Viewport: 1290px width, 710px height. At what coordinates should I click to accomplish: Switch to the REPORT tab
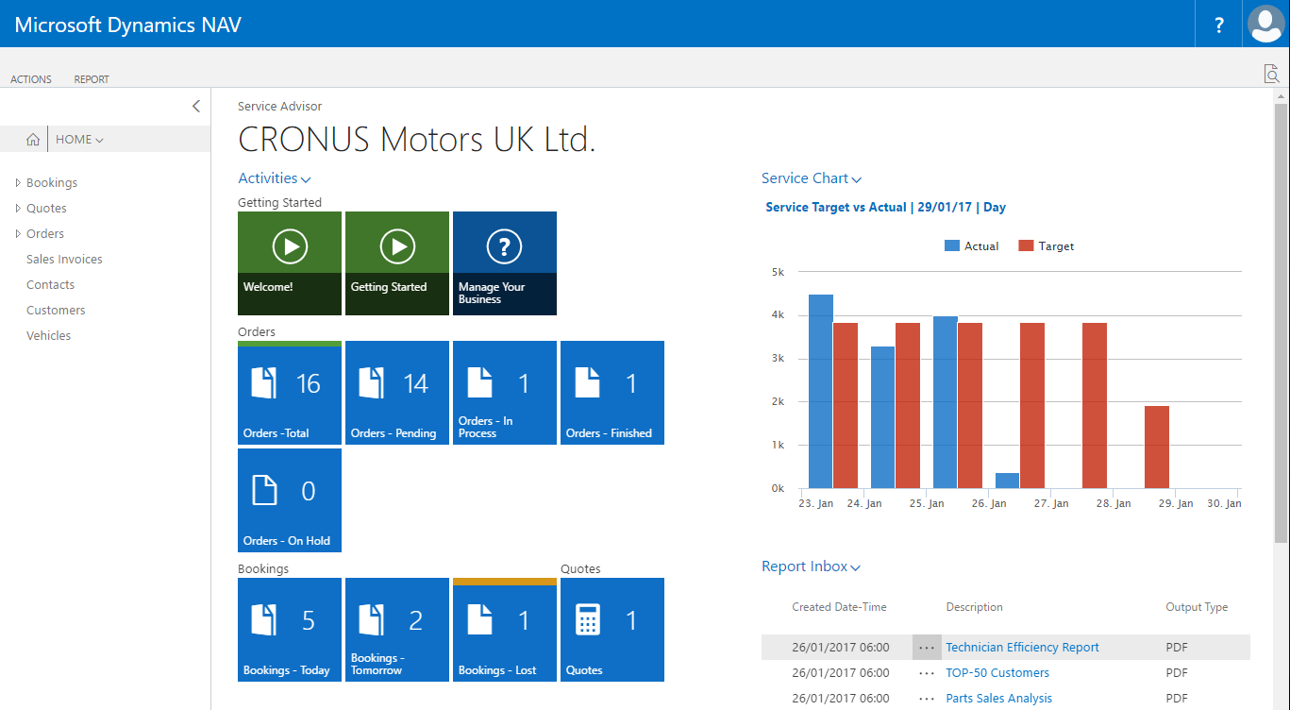pos(92,79)
